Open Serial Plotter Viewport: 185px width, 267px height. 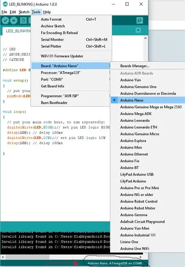[x=71, y=46]
